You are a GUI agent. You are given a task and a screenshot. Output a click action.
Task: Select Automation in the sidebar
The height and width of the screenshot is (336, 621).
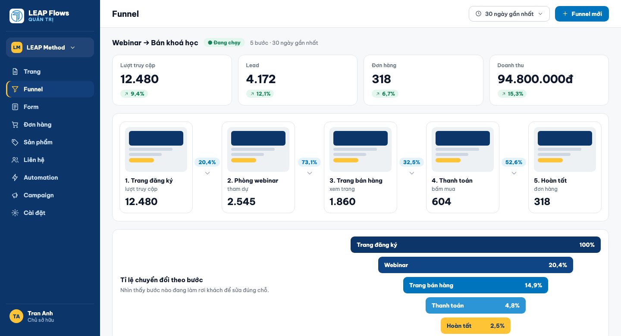50,177
